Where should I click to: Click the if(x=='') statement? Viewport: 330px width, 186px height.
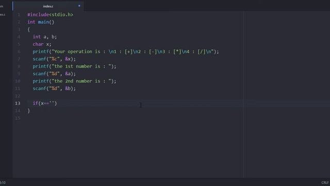pos(45,103)
